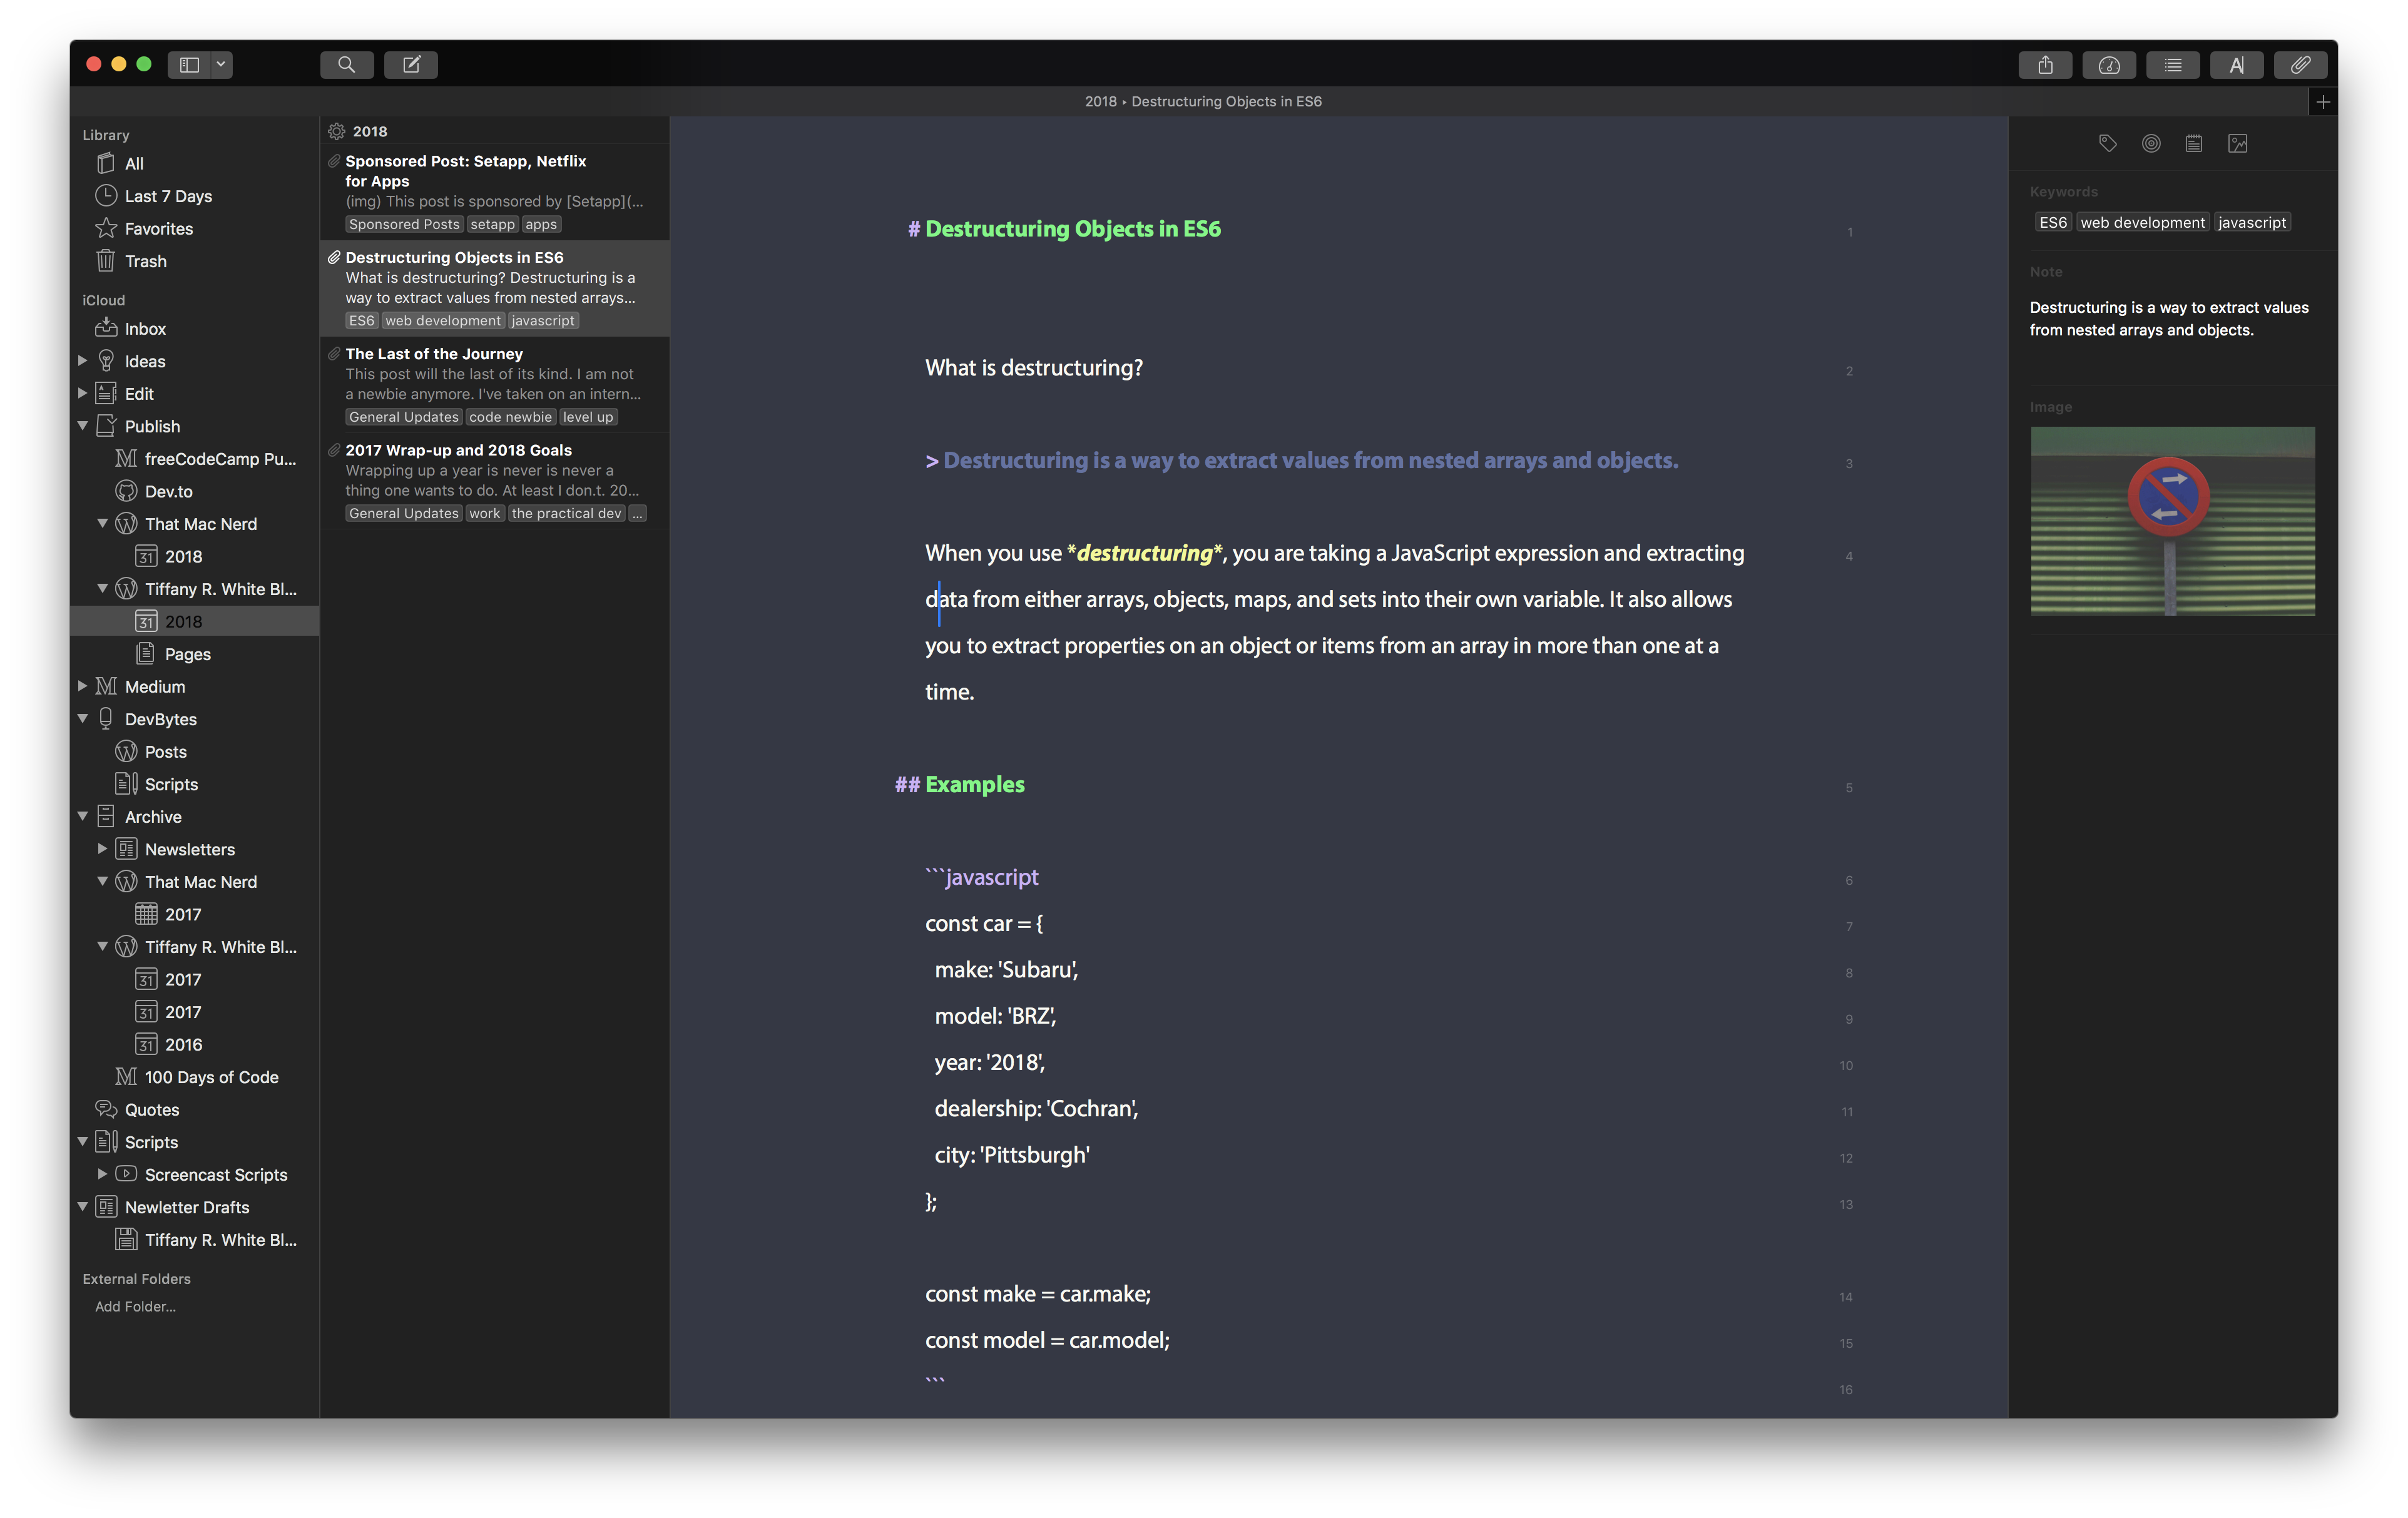Open the share and export icon
The image size is (2408, 1518).
click(2045, 65)
